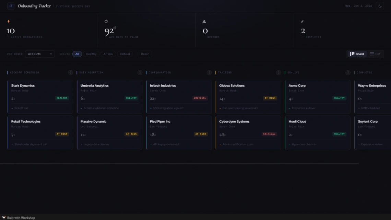Click Production cutover next step text
Screen dimensions: 391x220
click(x=304, y=108)
